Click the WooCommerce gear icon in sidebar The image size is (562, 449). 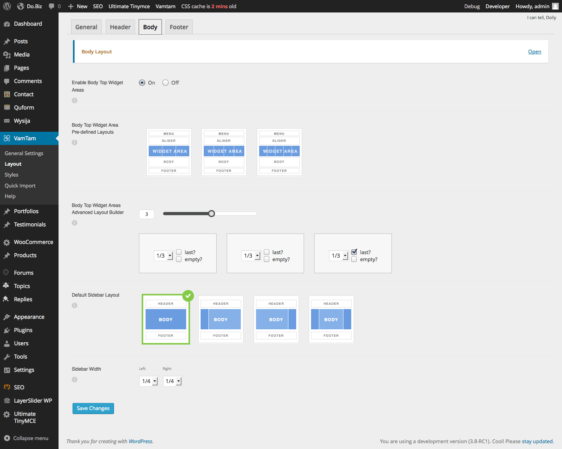click(7, 242)
